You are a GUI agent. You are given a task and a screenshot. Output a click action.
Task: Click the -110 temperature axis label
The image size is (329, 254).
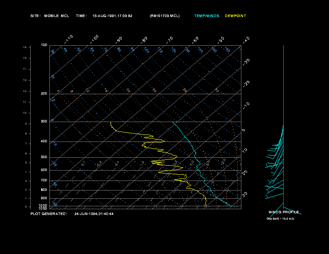(69, 39)
